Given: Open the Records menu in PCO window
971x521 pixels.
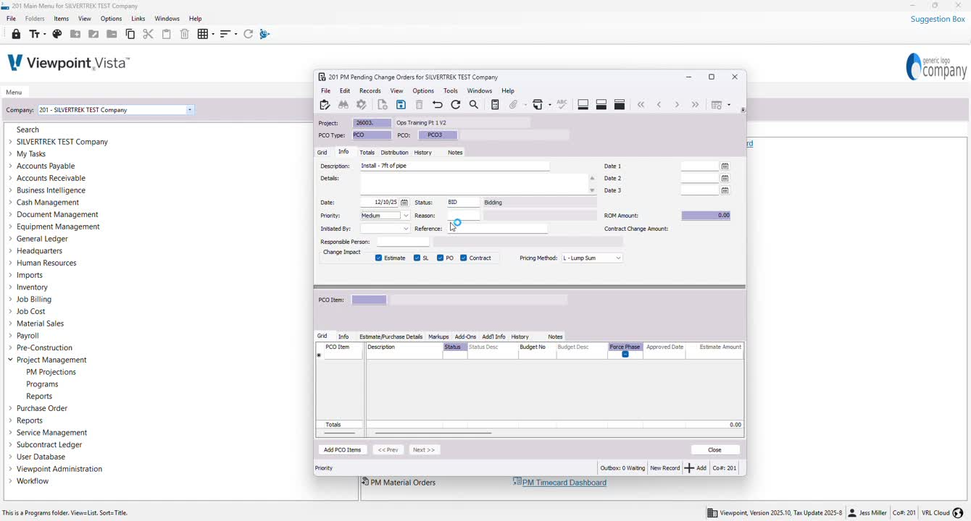Looking at the screenshot, I should [370, 91].
